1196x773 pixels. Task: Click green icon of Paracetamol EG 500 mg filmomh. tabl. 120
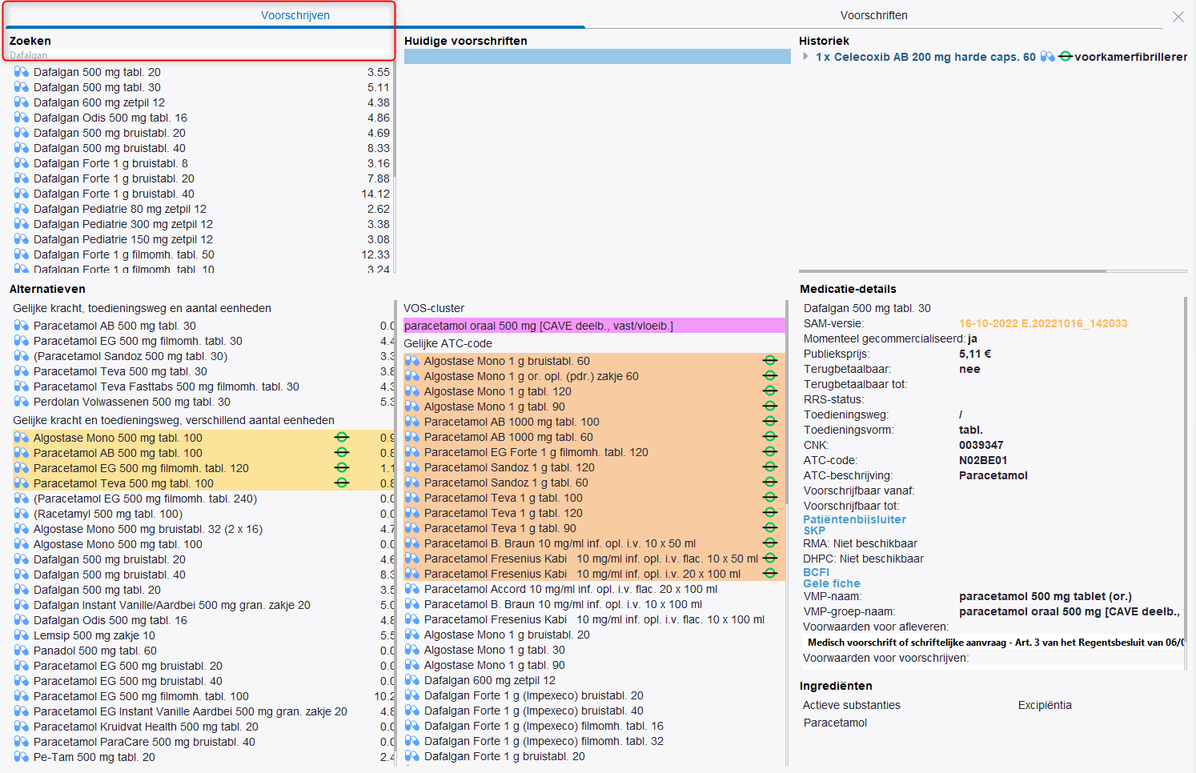pos(342,467)
